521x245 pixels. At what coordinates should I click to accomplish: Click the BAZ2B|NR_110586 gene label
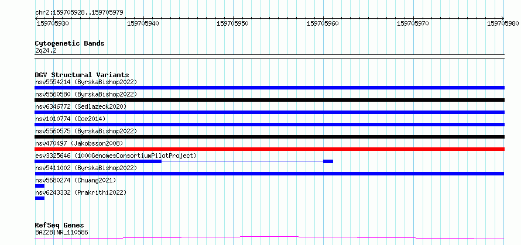61,232
